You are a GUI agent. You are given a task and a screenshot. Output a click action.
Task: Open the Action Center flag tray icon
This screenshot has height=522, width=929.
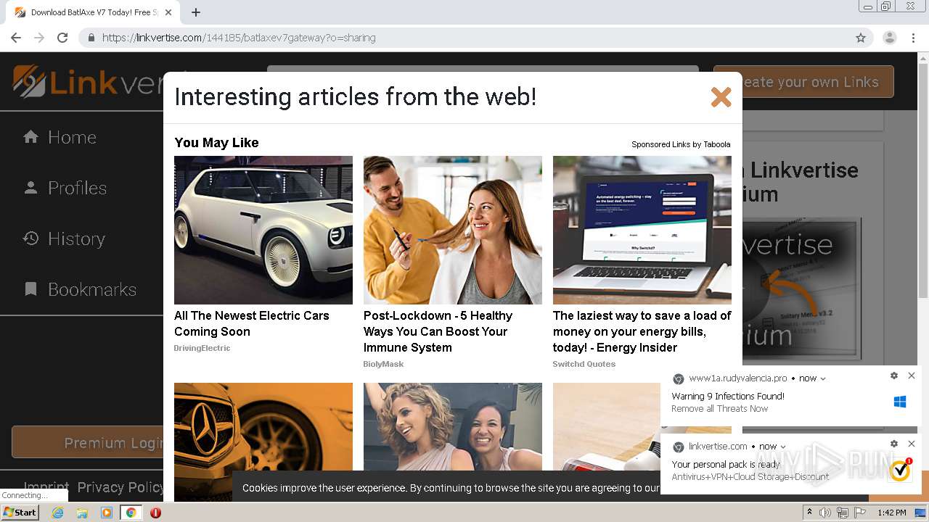[860, 513]
